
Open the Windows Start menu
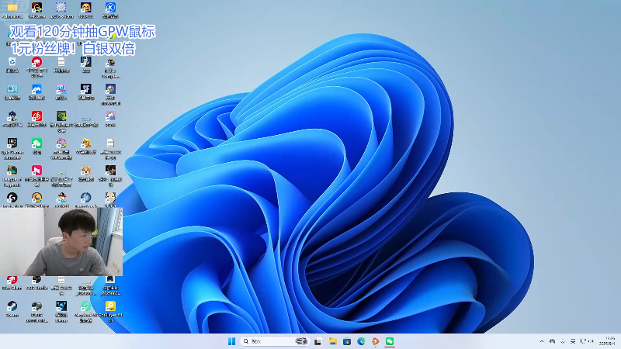231,341
